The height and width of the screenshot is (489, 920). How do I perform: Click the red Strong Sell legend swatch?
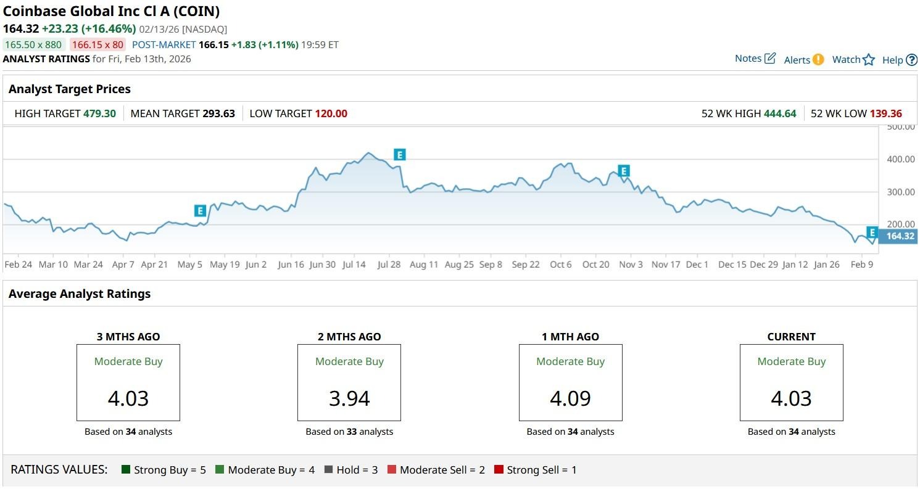[x=499, y=470]
